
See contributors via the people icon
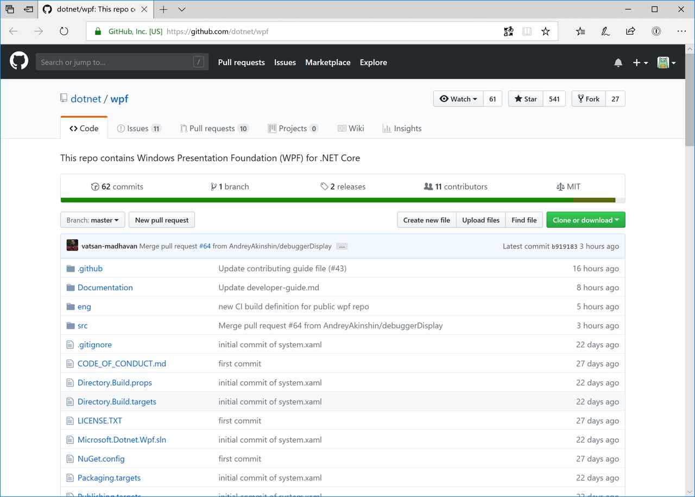coord(428,186)
